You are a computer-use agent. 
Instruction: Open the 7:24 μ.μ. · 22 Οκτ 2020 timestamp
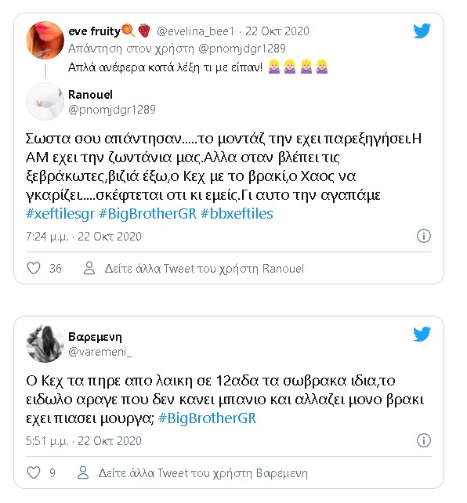coord(84,237)
